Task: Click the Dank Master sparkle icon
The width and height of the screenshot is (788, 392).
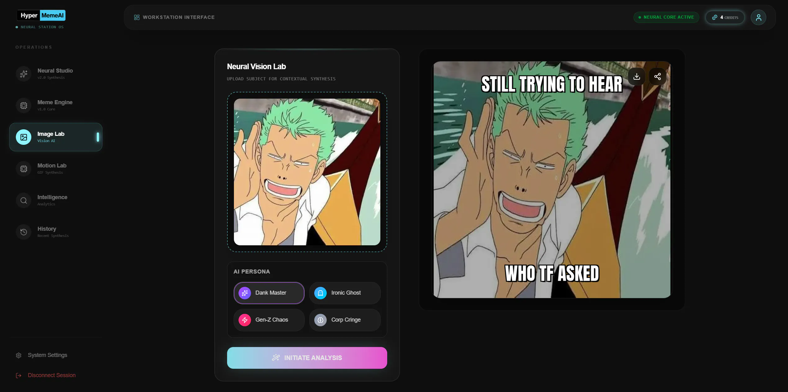Action: [245, 293]
